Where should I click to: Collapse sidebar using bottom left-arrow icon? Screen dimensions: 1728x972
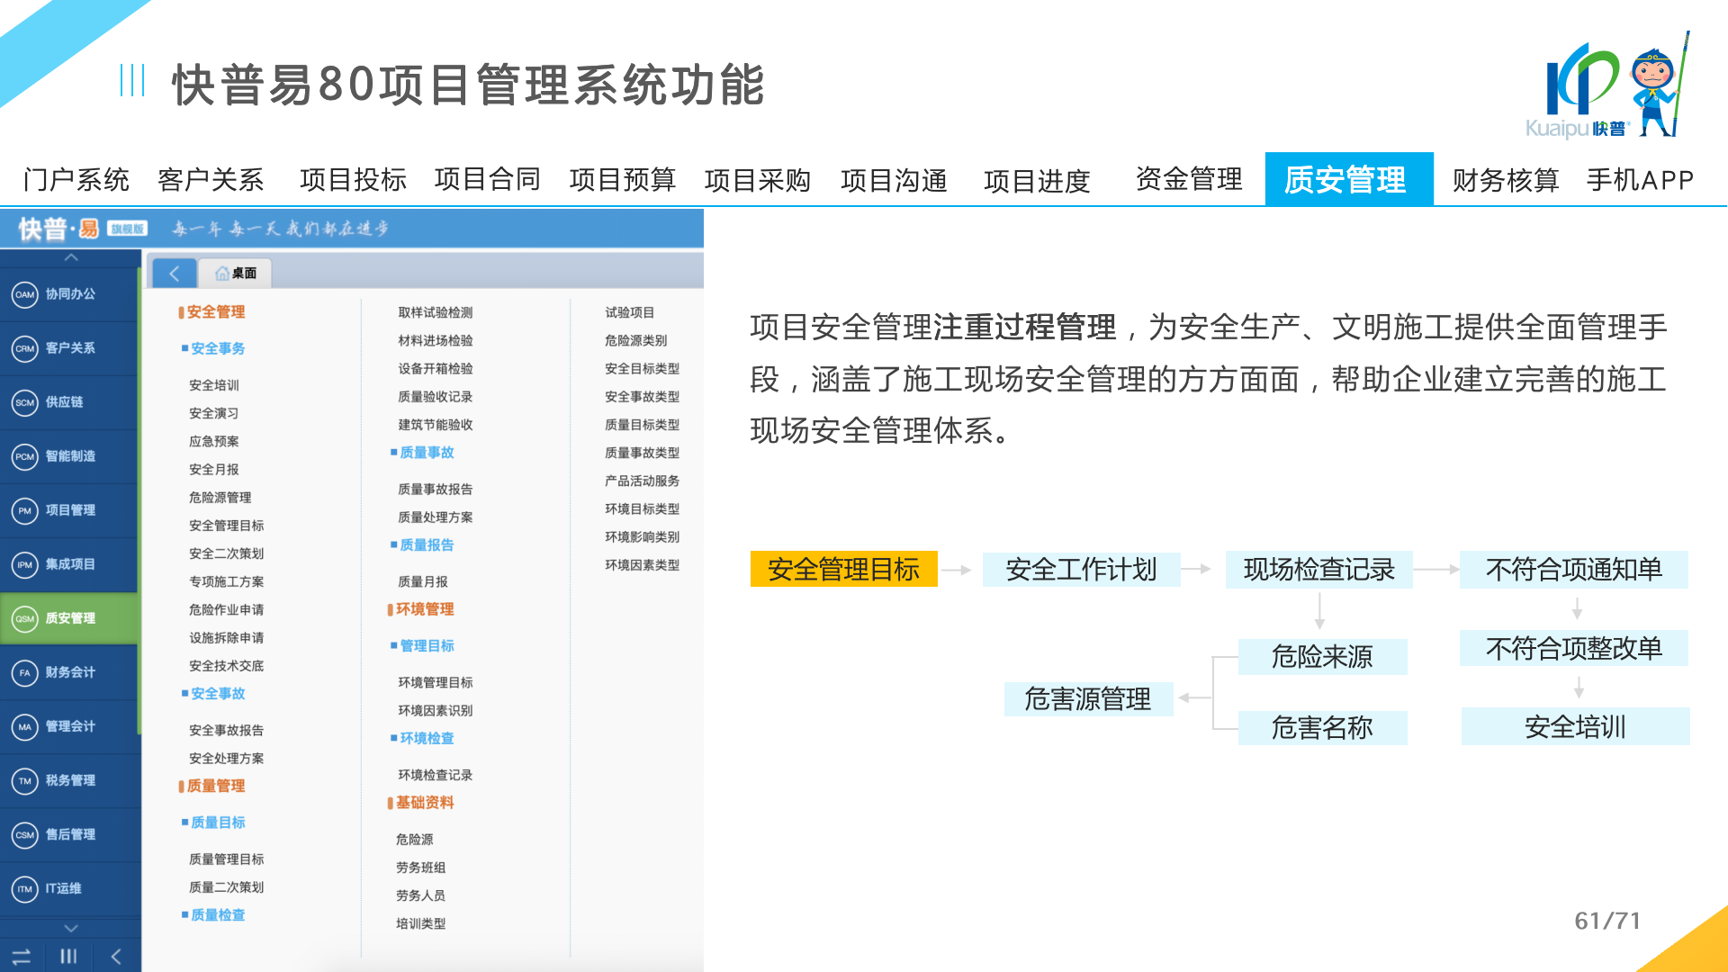[x=116, y=956]
